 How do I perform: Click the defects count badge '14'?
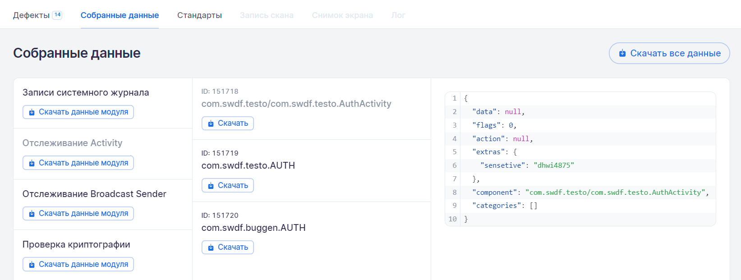pos(57,15)
